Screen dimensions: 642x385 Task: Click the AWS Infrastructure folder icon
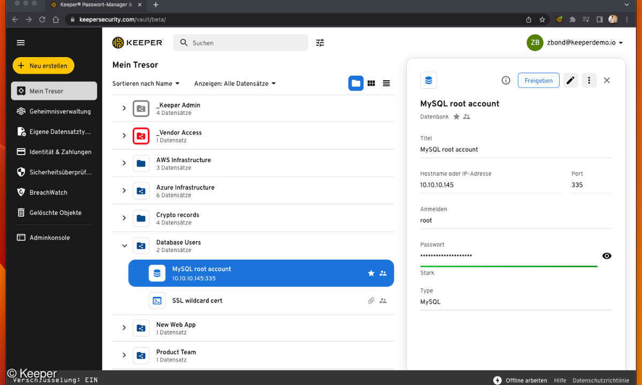141,164
